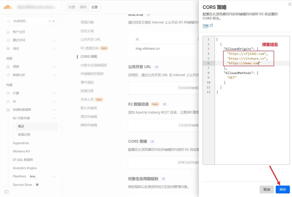Image resolution: width=292 pixels, height=197 pixels.
Task: Expand the 最近访问 chevron
Action: [x=54, y=40]
